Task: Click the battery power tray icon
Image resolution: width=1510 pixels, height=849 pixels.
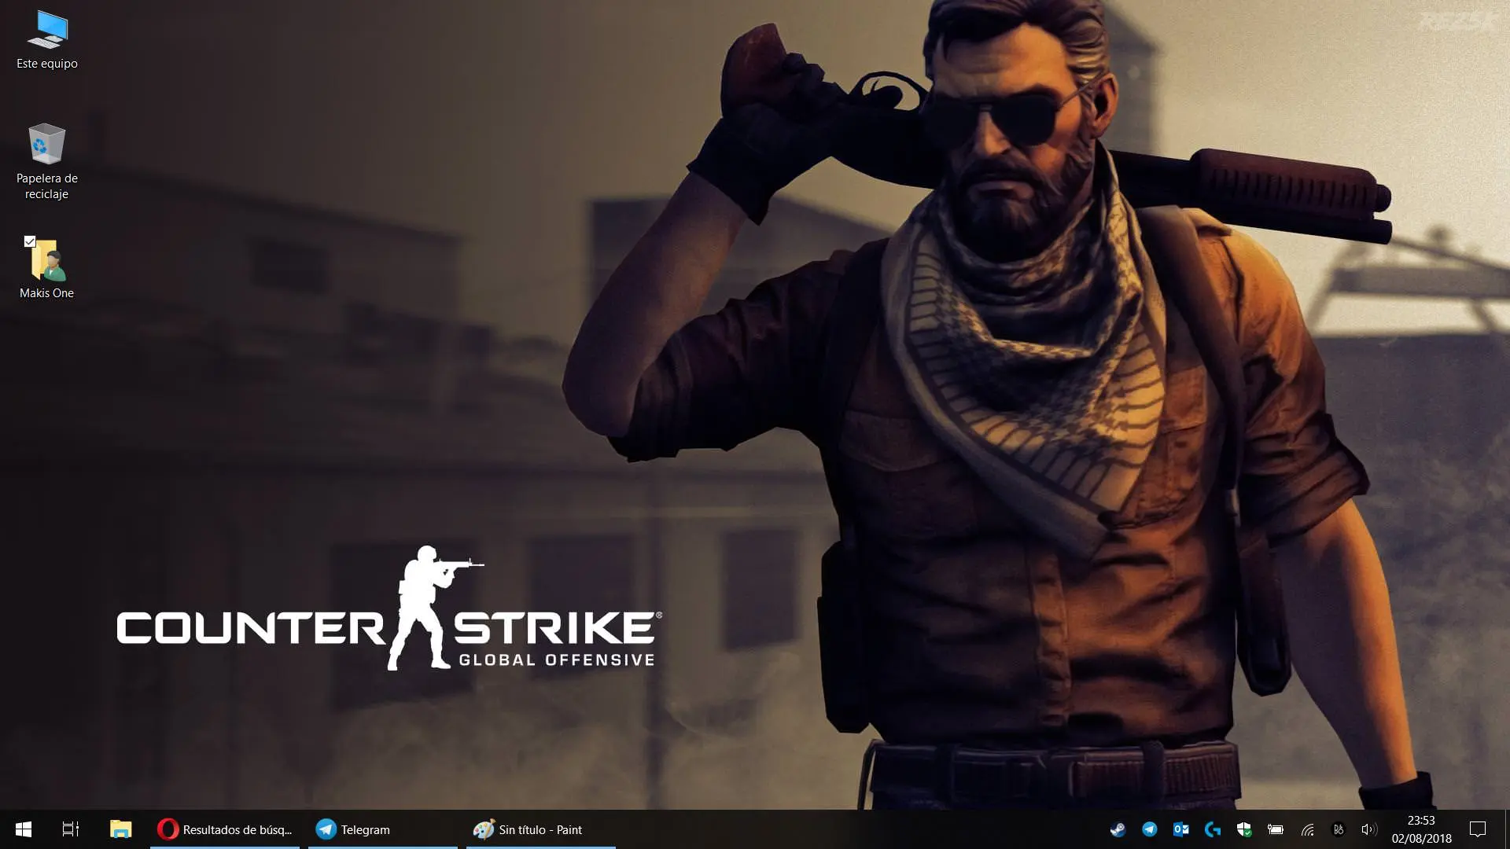Action: [1275, 829]
